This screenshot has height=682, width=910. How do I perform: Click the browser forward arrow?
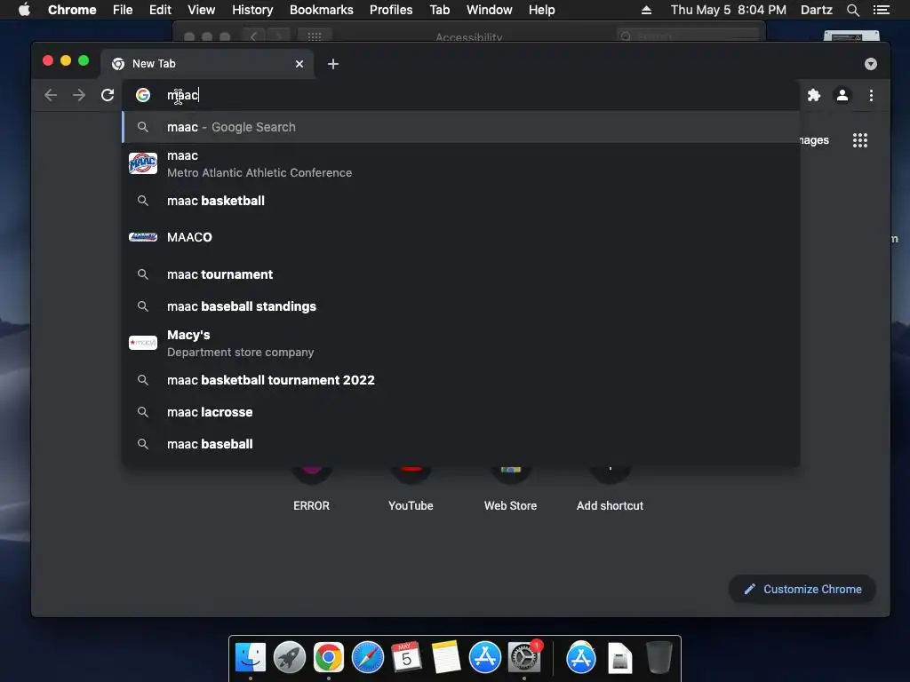pyautogui.click(x=79, y=95)
